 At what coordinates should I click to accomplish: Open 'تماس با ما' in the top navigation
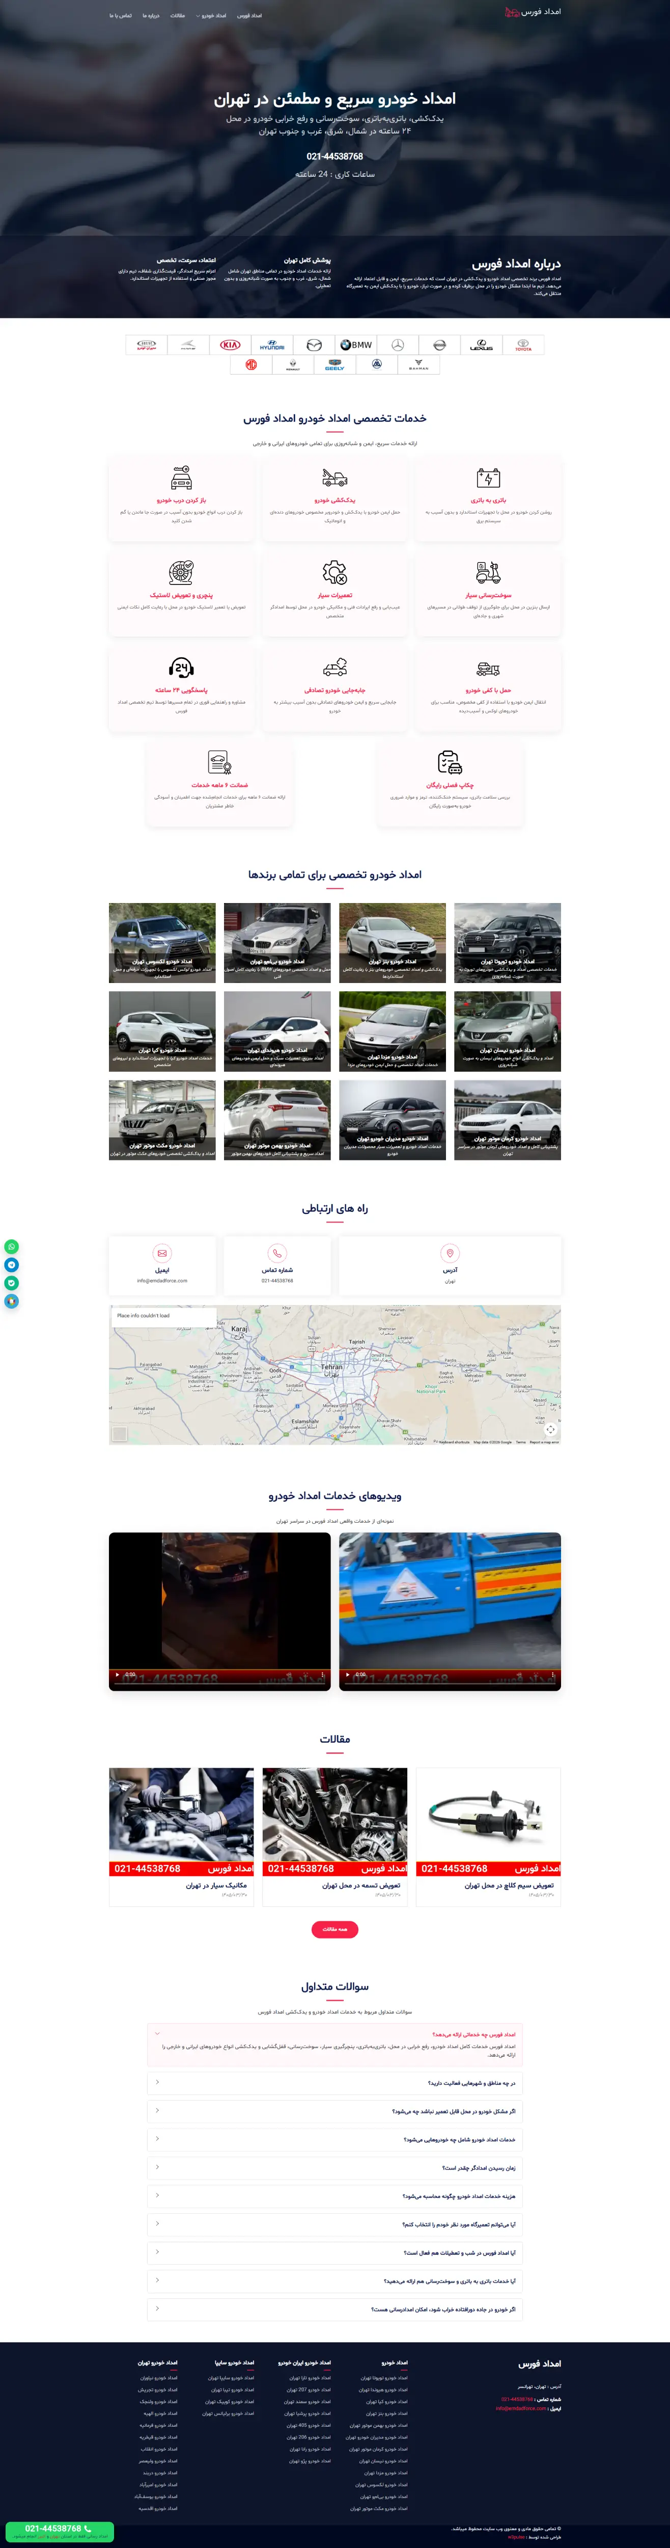(x=121, y=16)
